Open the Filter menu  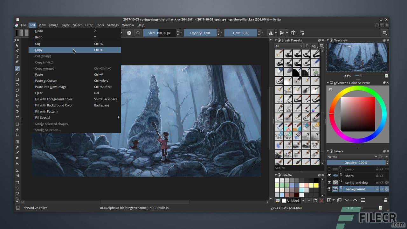(89, 25)
